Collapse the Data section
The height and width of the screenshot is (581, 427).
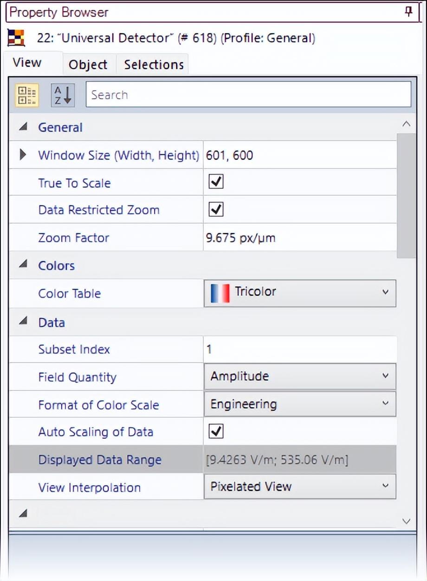click(23, 322)
